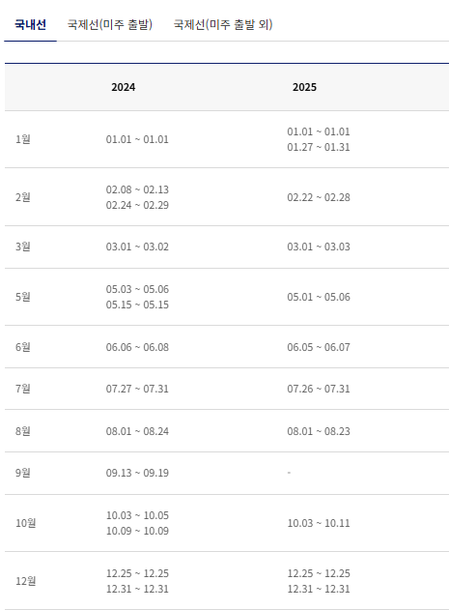Viewport: 449px width, 610px height.
Task: Open the 국제선(미주 출발 외) tab
Action: (x=223, y=25)
